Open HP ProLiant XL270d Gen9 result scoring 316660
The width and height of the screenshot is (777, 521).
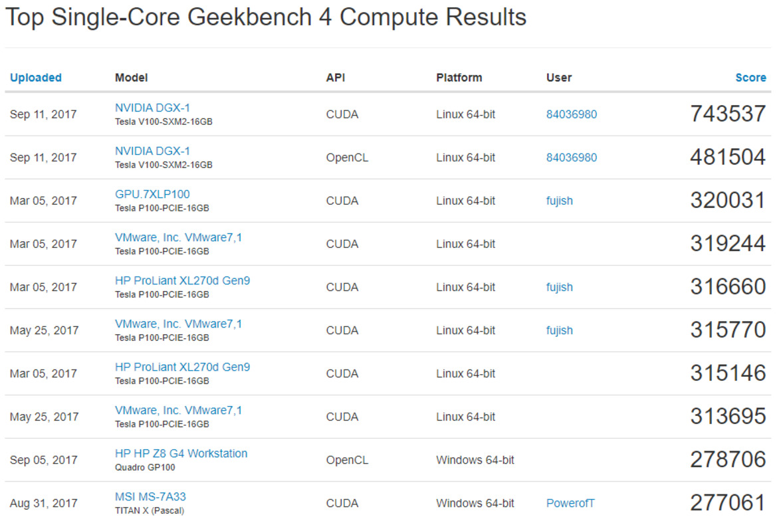pyautogui.click(x=182, y=280)
